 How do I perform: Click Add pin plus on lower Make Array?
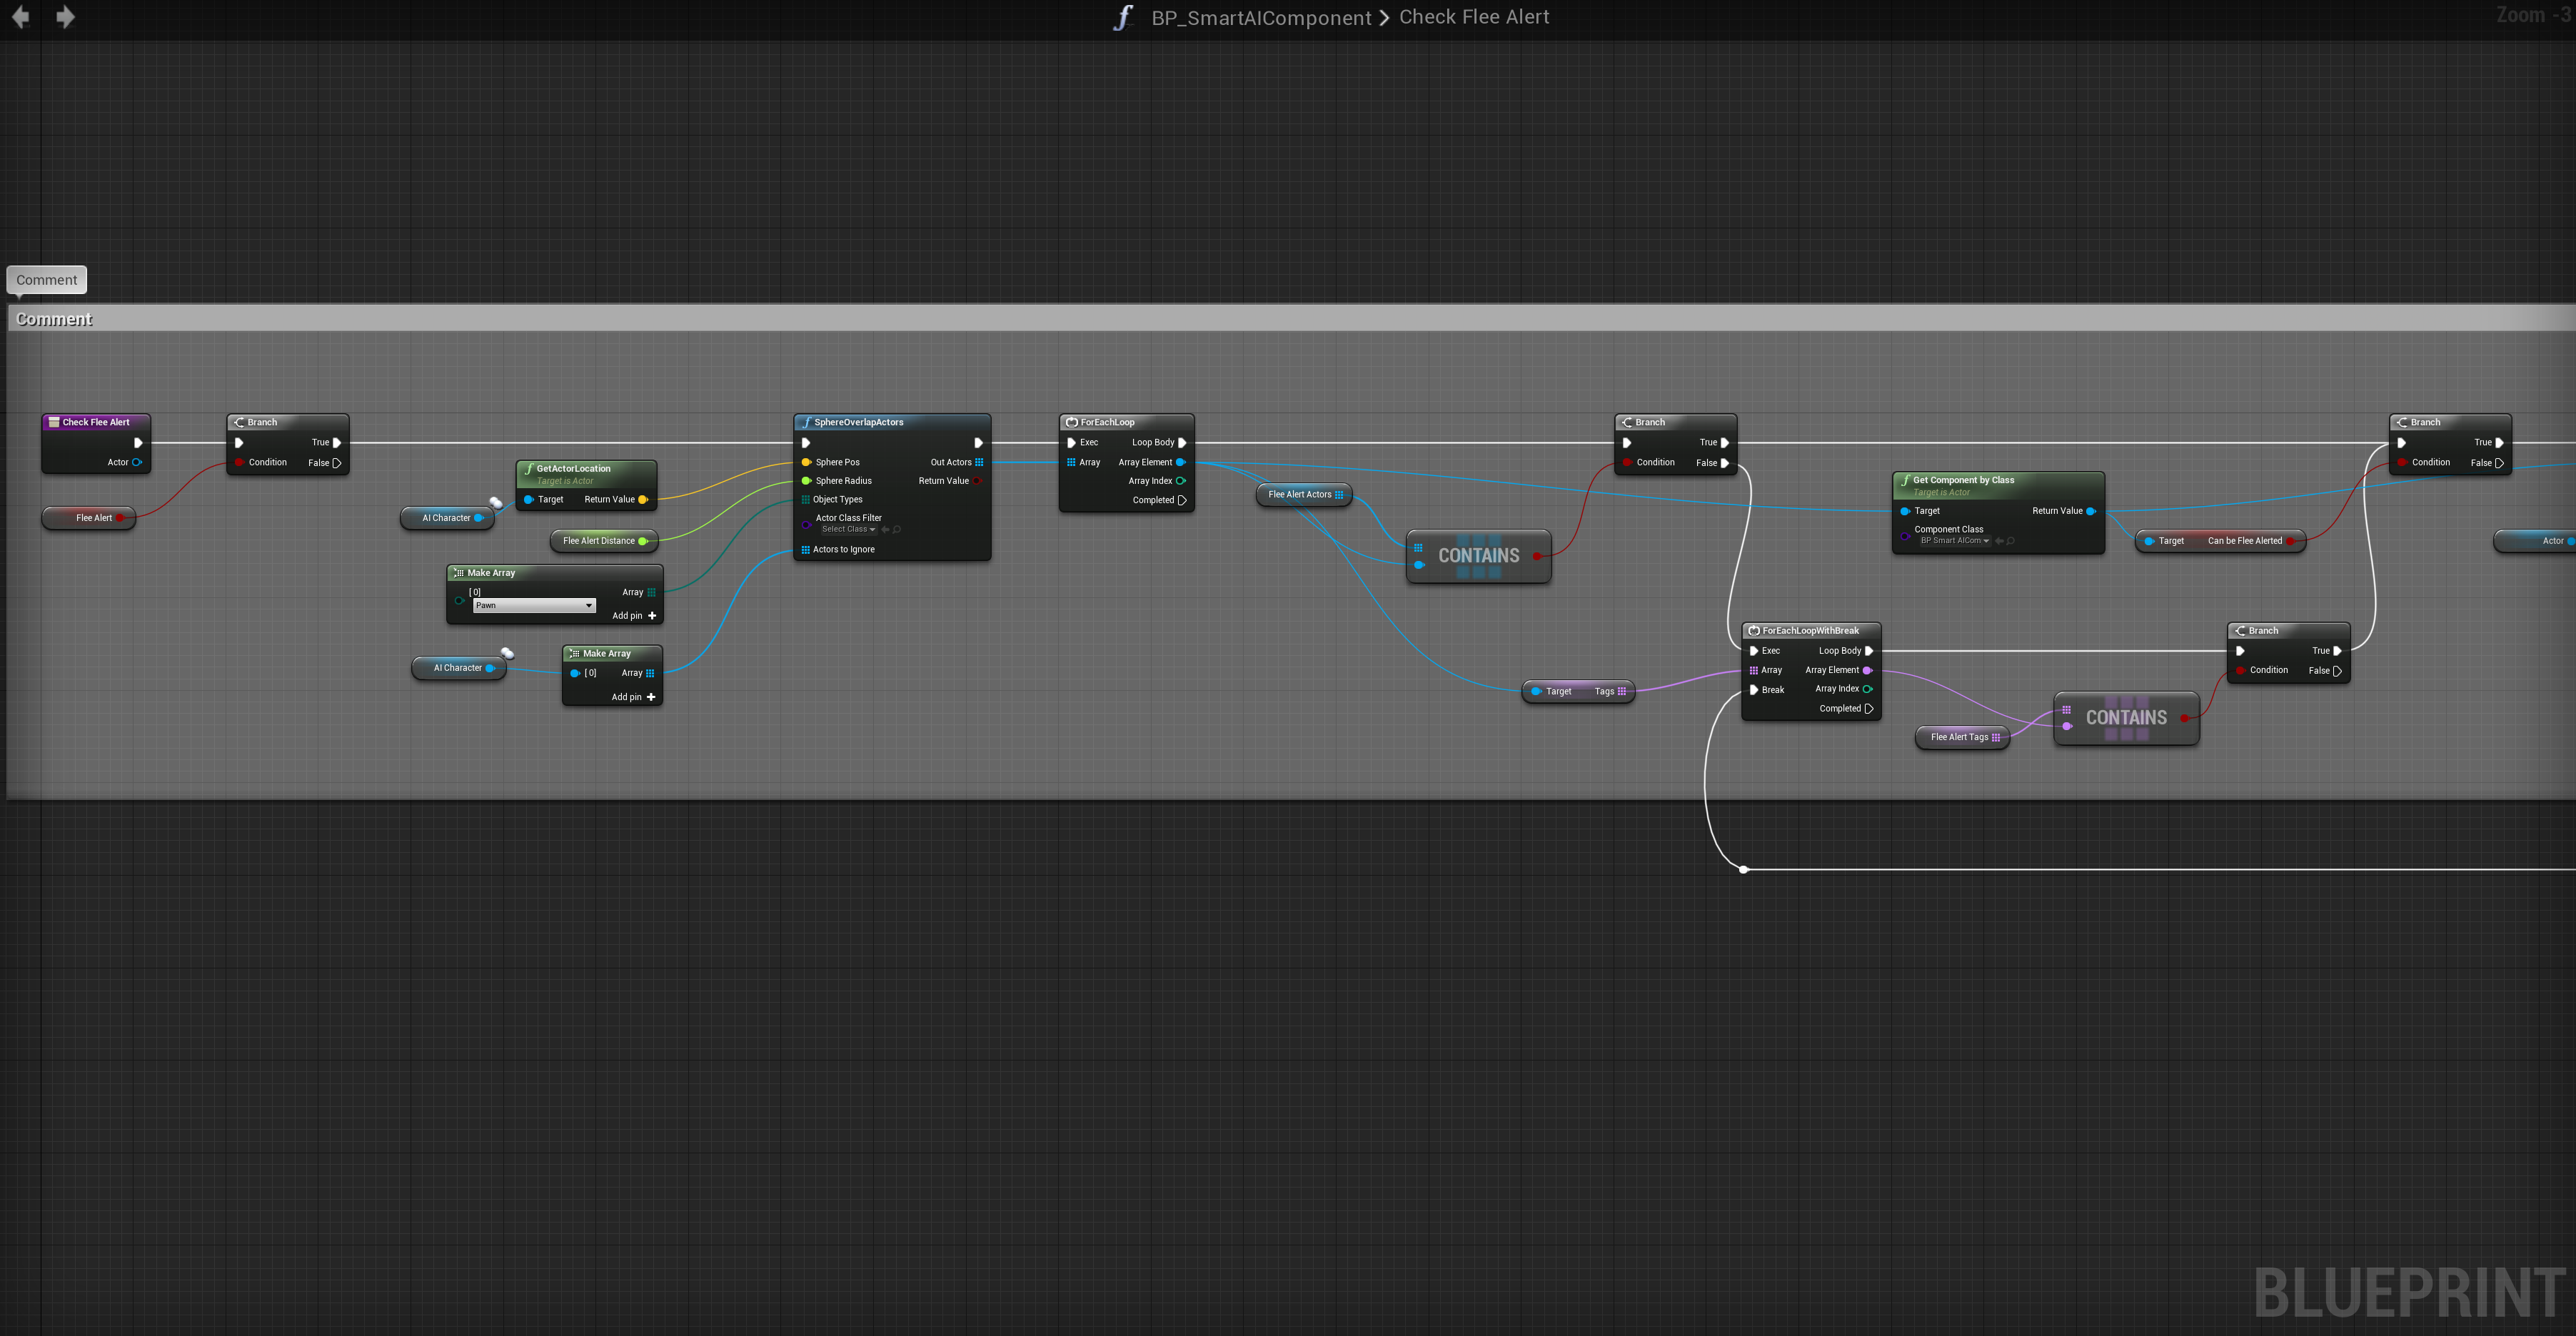click(651, 697)
